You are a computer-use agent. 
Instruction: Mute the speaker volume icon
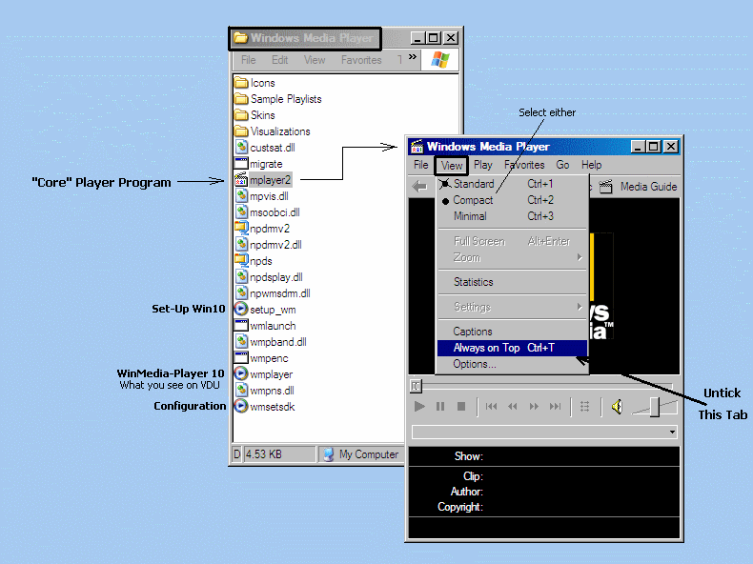point(617,407)
